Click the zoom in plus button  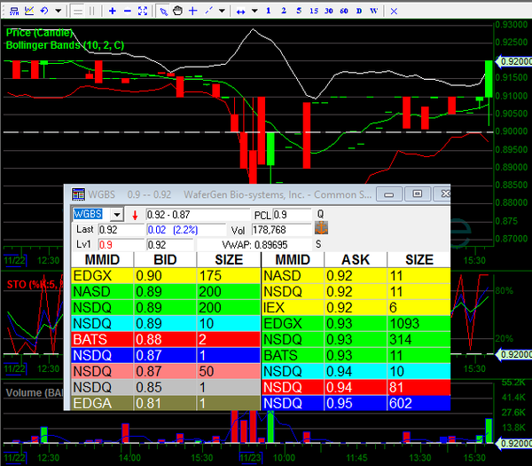pyautogui.click(x=112, y=11)
